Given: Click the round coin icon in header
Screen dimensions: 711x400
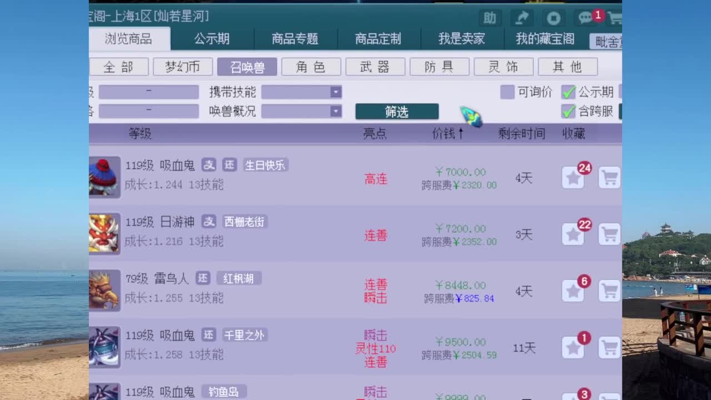Looking at the screenshot, I should 554,18.
